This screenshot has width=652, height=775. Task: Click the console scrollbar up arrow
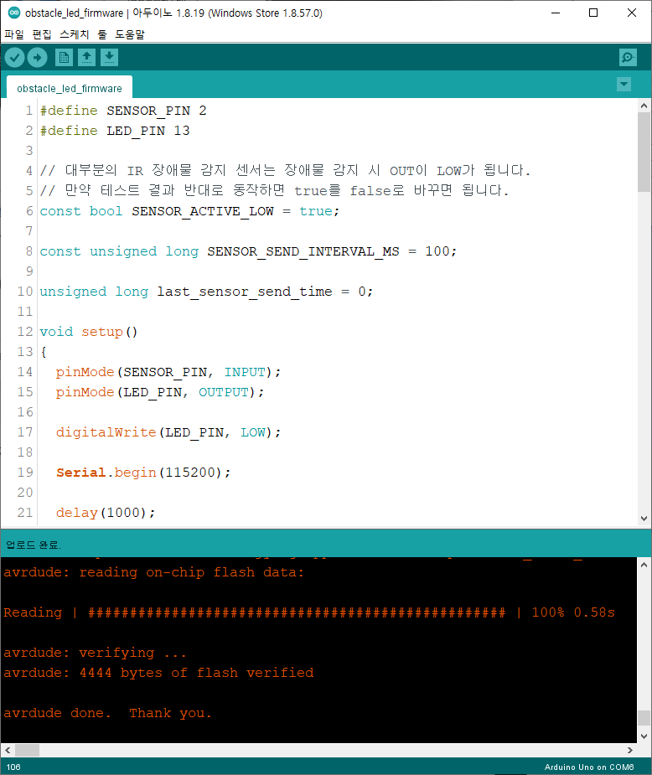click(644, 565)
